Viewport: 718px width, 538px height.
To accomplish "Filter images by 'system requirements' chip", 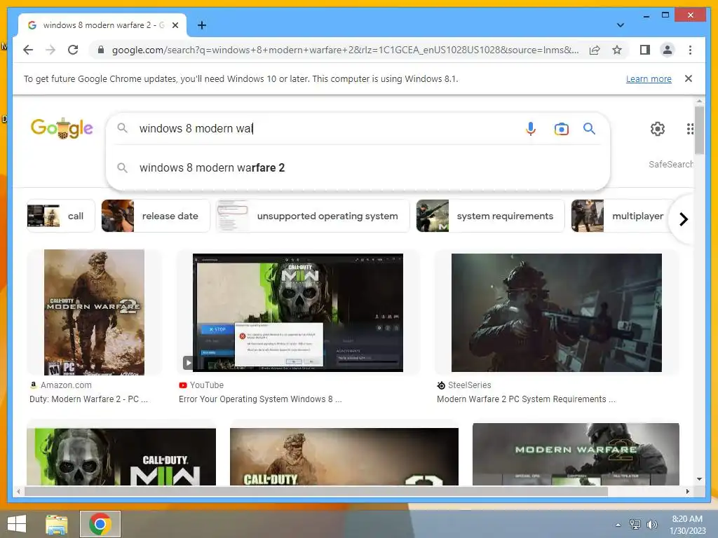I will tap(490, 216).
